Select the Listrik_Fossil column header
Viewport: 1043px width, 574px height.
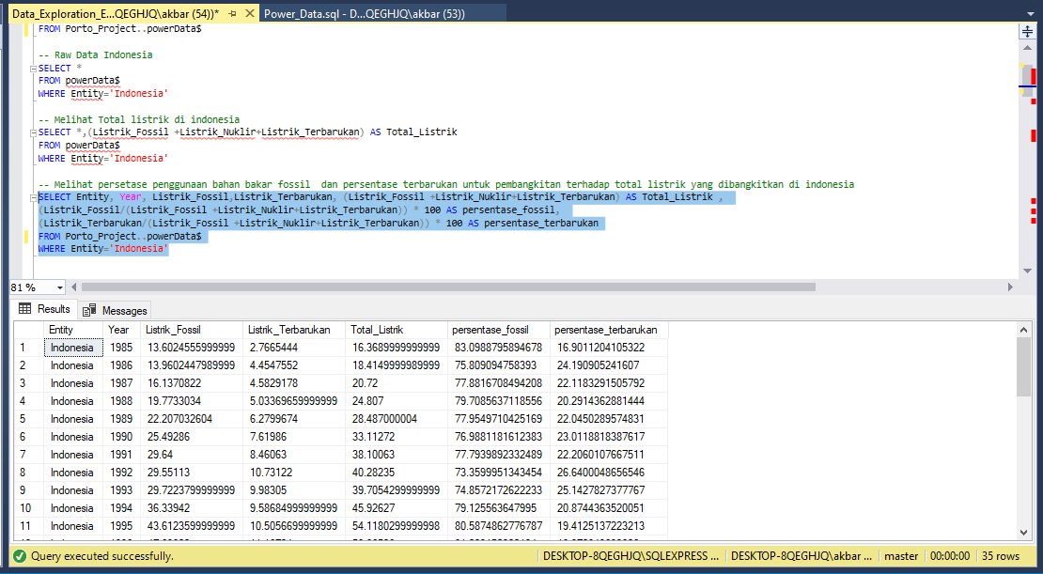coord(192,330)
